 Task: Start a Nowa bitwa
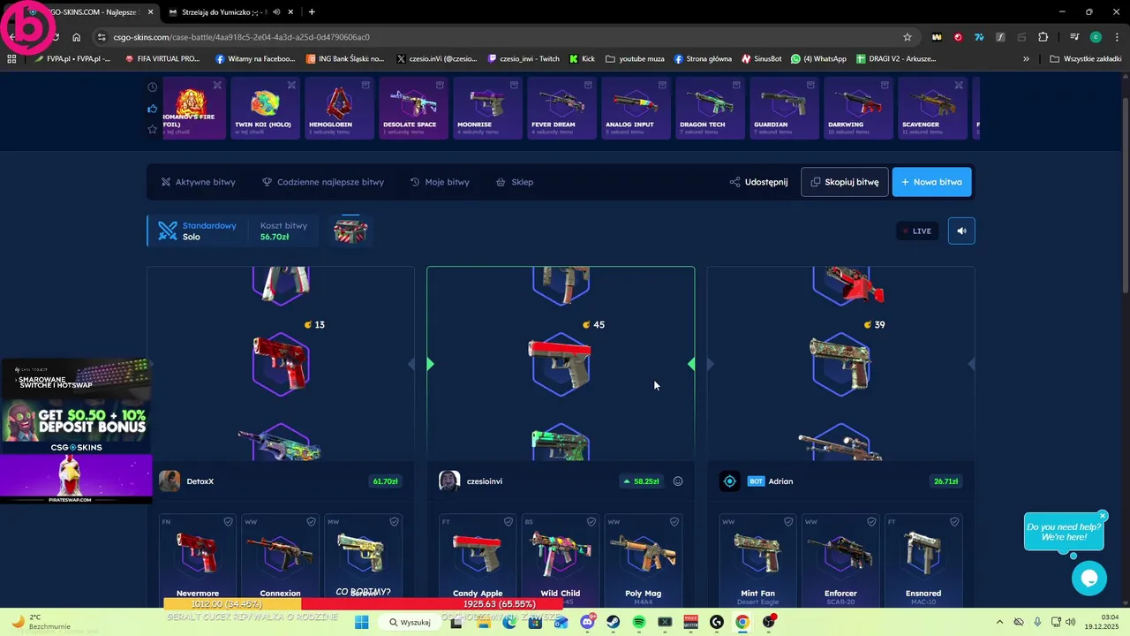click(x=931, y=182)
